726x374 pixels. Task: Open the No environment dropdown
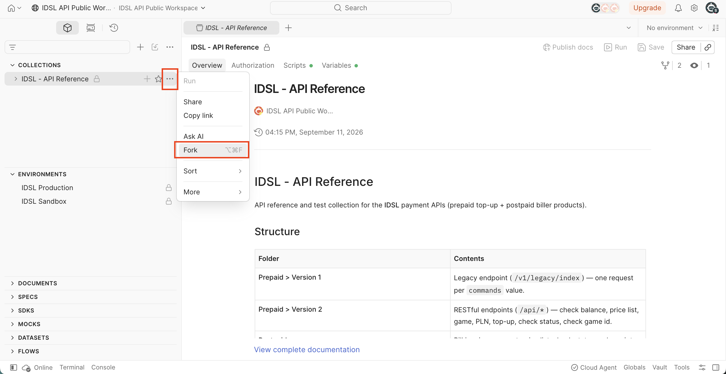tap(675, 28)
